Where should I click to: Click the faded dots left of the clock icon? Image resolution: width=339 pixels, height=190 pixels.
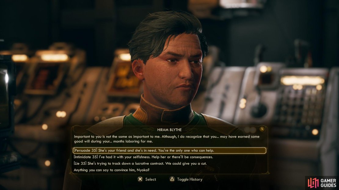point(250,130)
